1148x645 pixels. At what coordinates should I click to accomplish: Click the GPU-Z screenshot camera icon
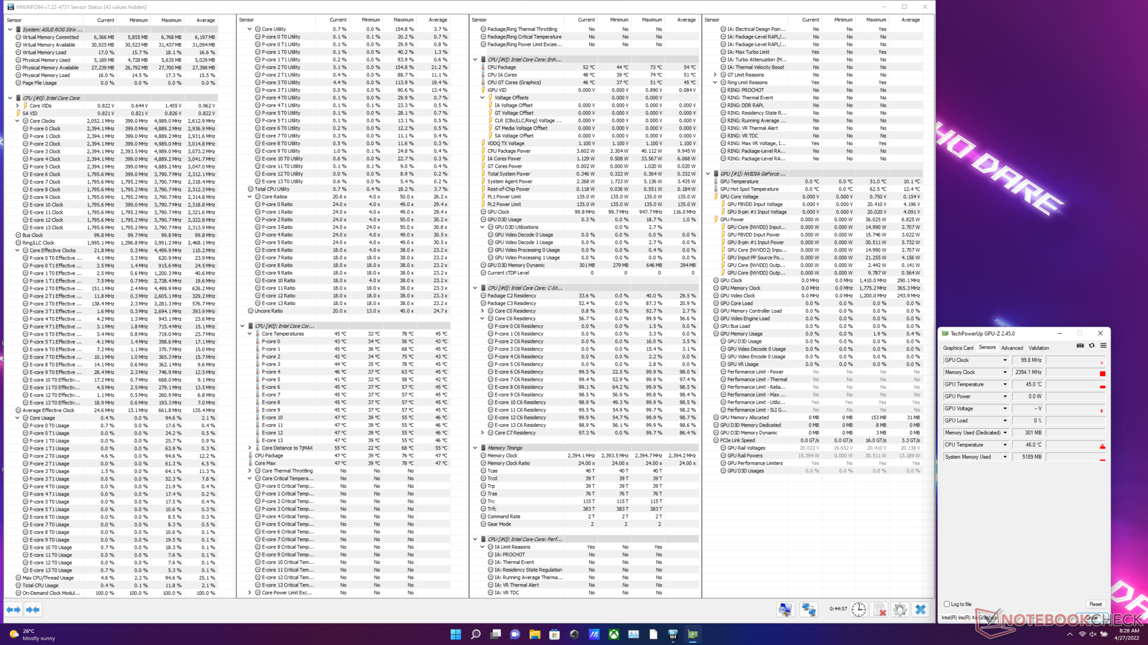tap(1080, 346)
